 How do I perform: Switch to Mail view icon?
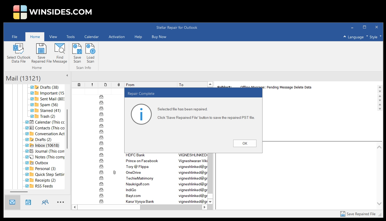(x=12, y=202)
